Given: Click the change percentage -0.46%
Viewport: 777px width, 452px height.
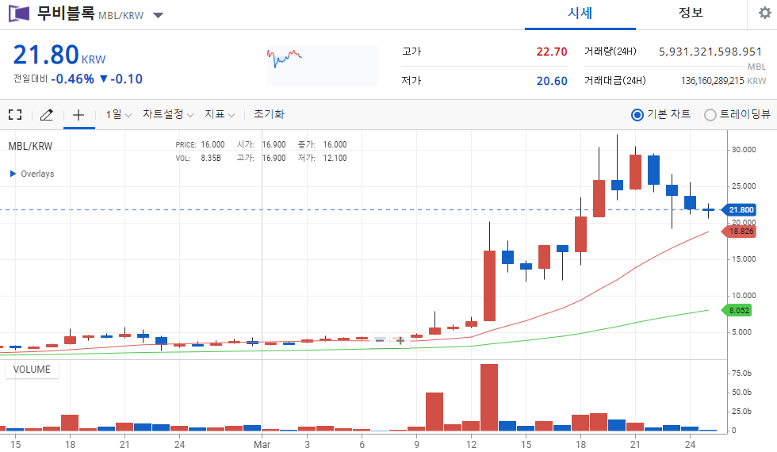Looking at the screenshot, I should pyautogui.click(x=72, y=79).
